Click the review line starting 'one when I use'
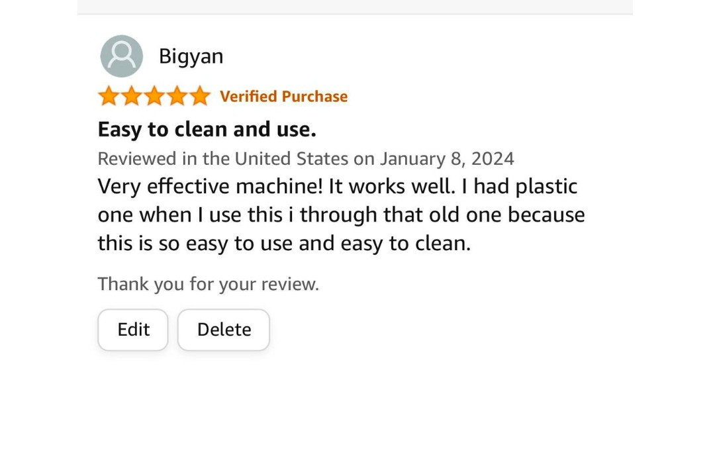Screen dimensions: 713x470 [341, 215]
